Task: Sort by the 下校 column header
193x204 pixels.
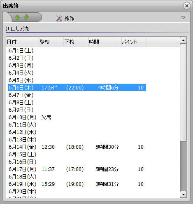Action: 76,42
